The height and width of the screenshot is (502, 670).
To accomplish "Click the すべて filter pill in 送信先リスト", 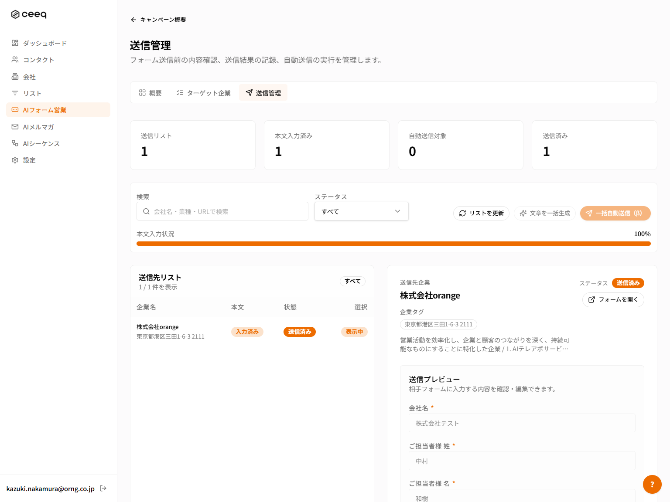I will [x=352, y=281].
